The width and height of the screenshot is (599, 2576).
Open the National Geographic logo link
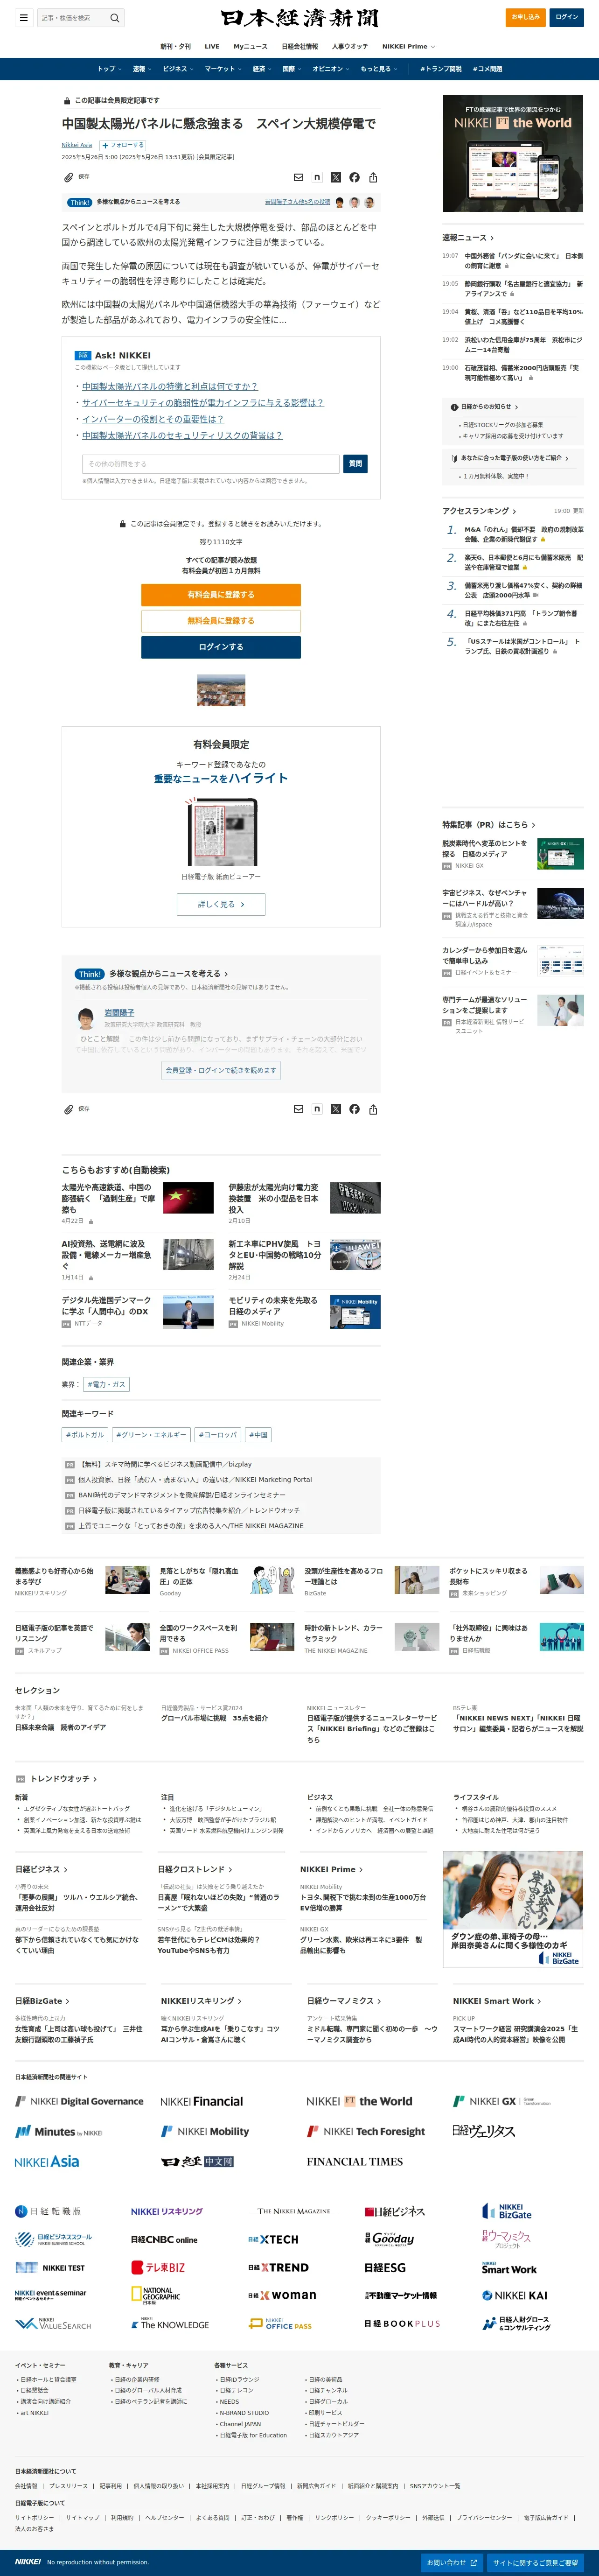point(156,2295)
